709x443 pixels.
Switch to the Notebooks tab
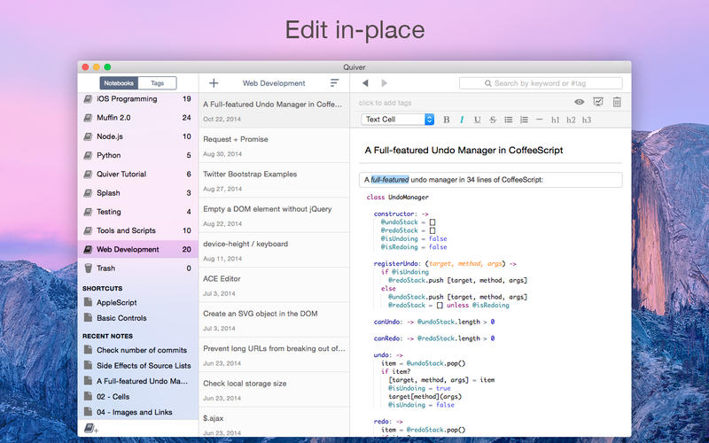click(x=118, y=83)
